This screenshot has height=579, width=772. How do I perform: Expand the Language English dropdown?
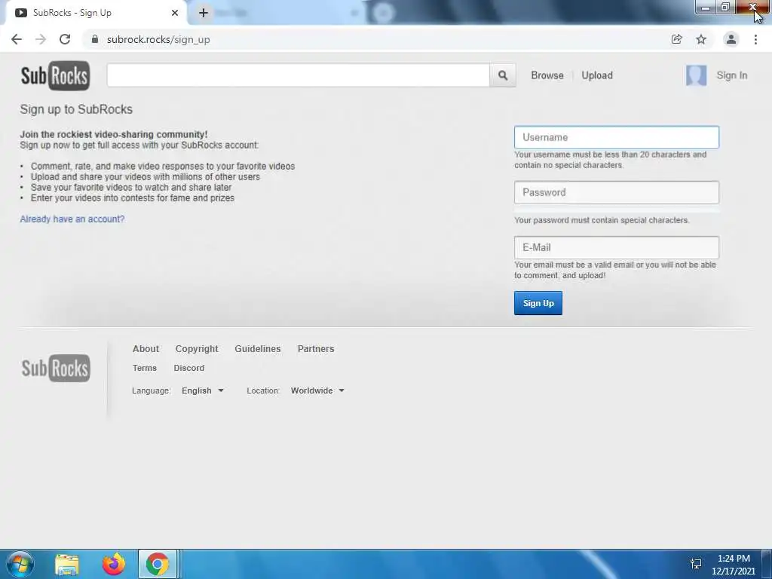tap(202, 391)
